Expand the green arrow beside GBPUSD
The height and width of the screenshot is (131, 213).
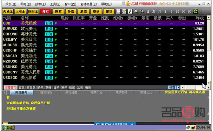pos(56,34)
